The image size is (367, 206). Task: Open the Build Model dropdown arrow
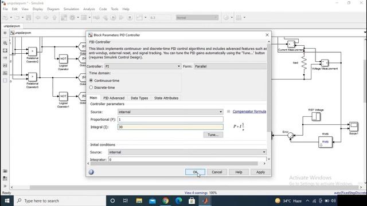tap(244, 18)
